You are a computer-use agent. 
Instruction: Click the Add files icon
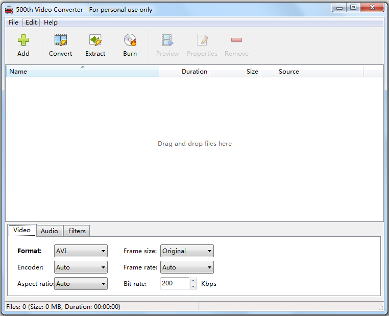click(x=23, y=40)
